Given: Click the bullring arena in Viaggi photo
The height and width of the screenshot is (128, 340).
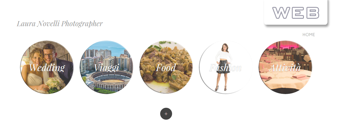Looking at the screenshot, I should click(x=111, y=81).
